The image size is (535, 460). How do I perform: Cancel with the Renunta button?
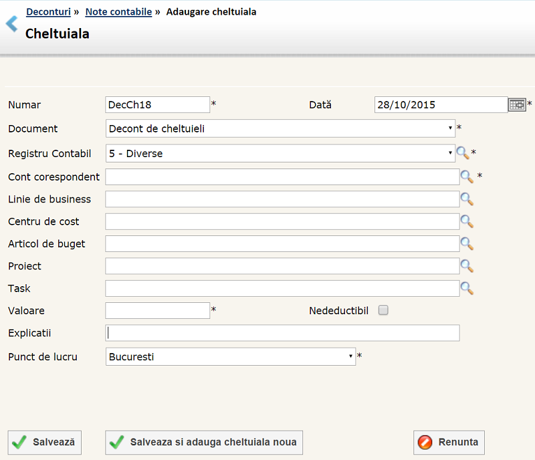[449, 442]
